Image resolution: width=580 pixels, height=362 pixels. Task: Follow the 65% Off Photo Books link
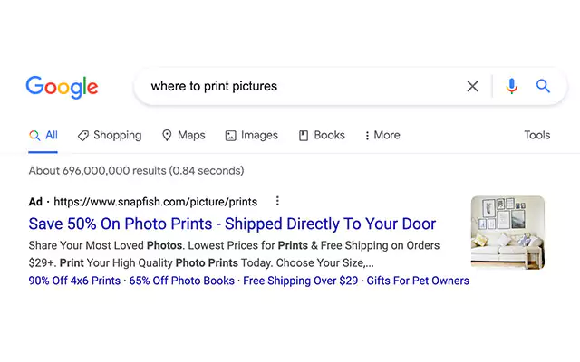pos(182,281)
